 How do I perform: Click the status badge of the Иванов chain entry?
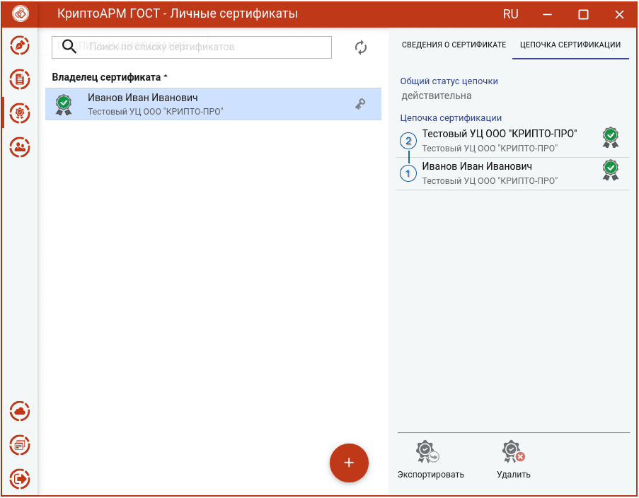611,170
